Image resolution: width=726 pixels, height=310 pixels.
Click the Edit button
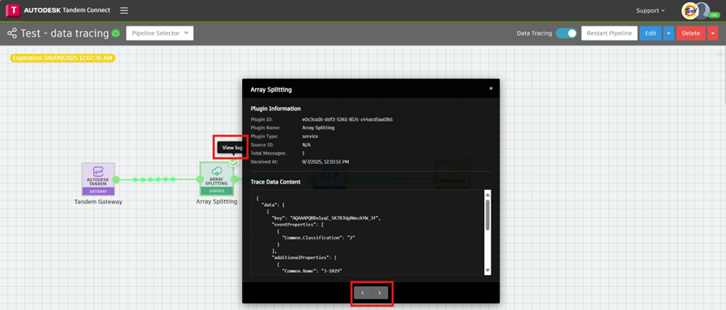click(x=651, y=33)
